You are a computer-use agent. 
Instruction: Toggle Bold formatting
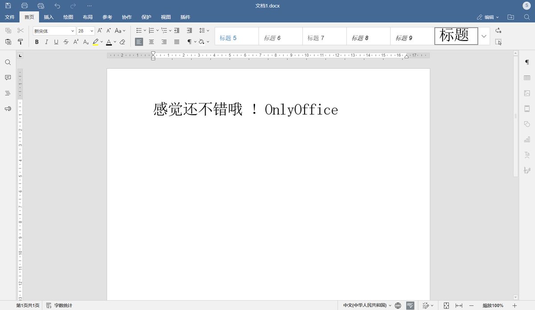click(x=37, y=42)
